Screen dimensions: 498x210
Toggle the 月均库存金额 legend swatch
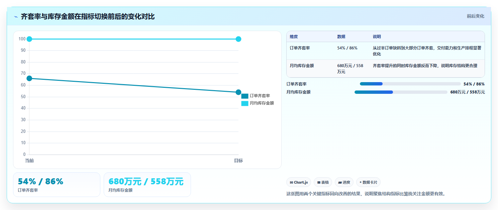point(245,103)
